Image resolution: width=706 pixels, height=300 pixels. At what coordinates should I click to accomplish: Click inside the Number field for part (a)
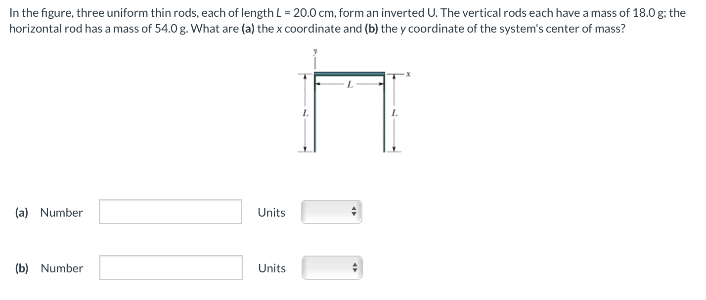[x=170, y=212]
